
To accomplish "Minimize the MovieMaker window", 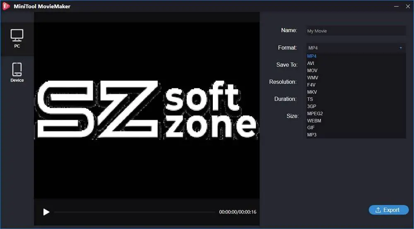I will 396,6.
